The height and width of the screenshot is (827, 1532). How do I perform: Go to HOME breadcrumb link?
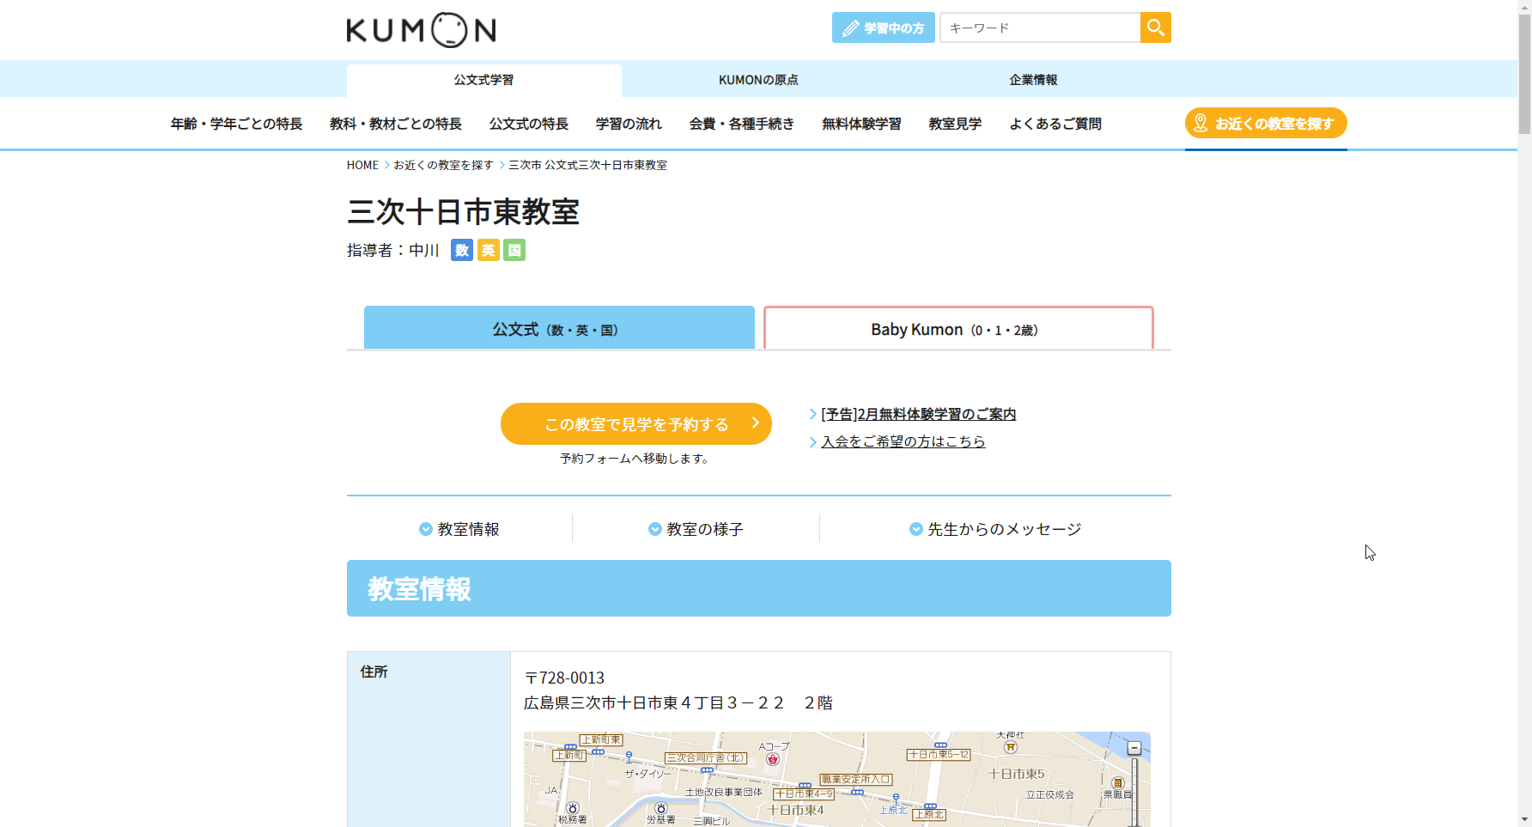362,165
